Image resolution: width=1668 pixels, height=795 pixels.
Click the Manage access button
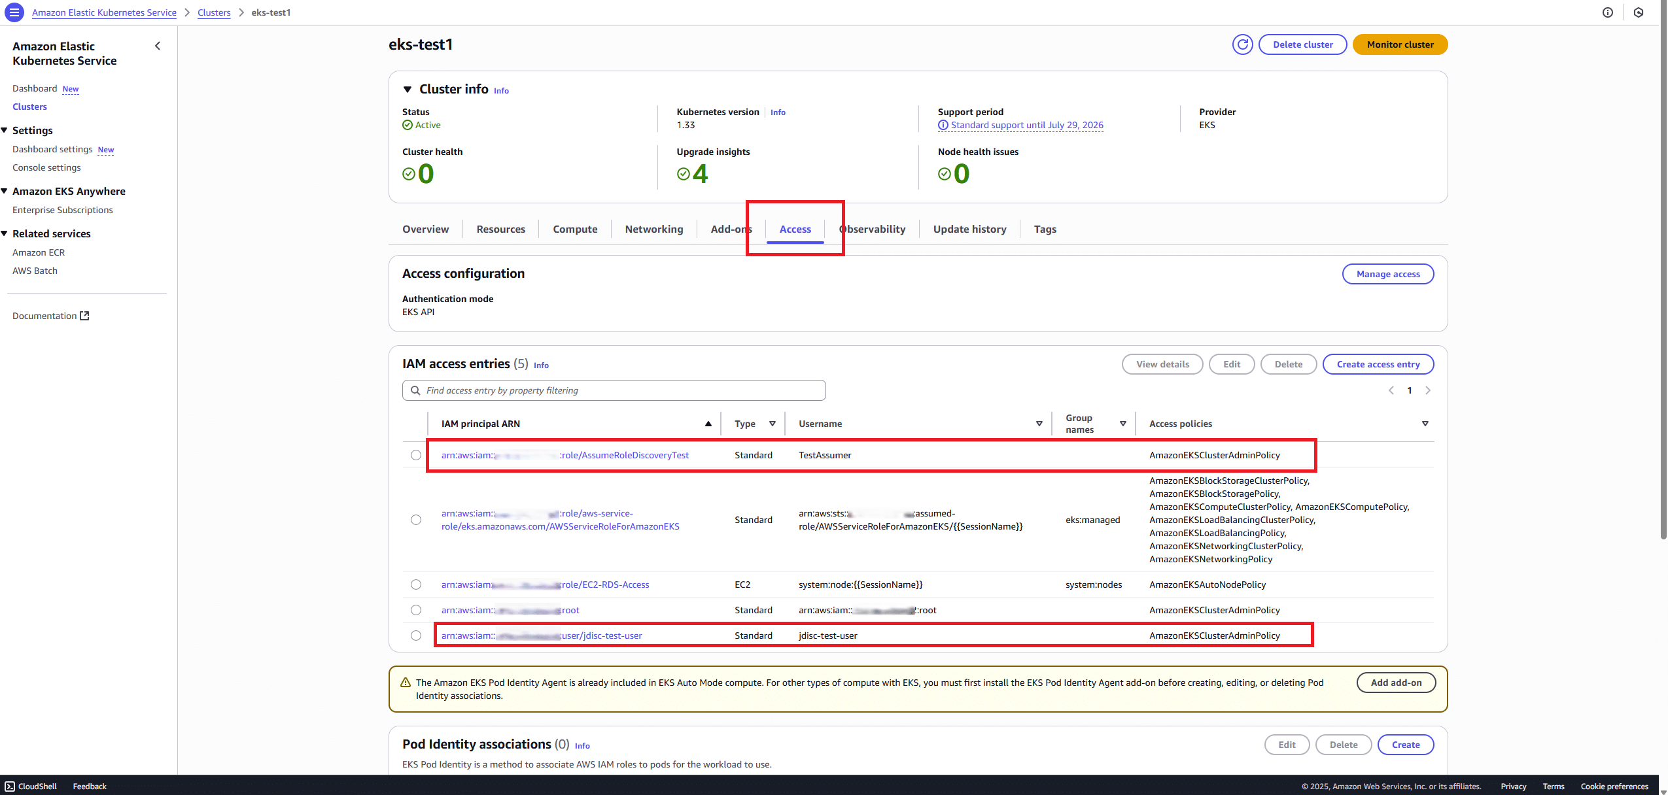[1388, 274]
